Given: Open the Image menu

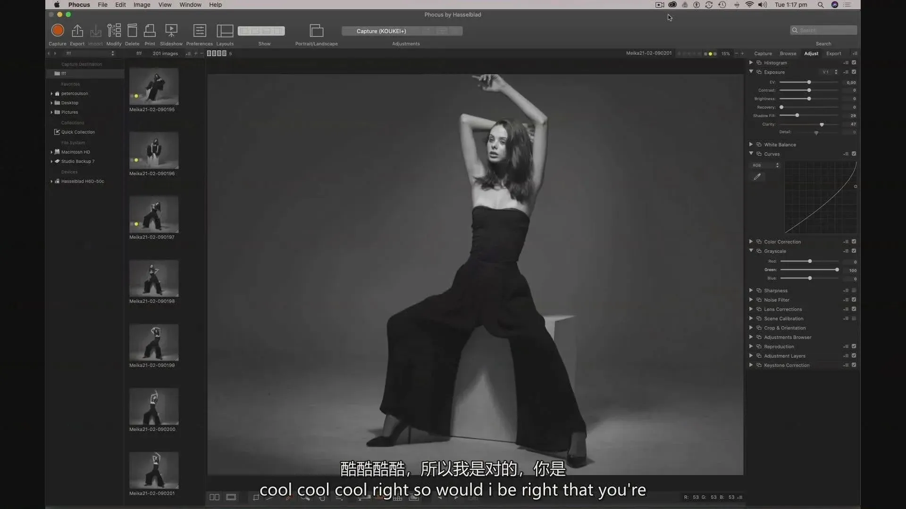Looking at the screenshot, I should (142, 5).
